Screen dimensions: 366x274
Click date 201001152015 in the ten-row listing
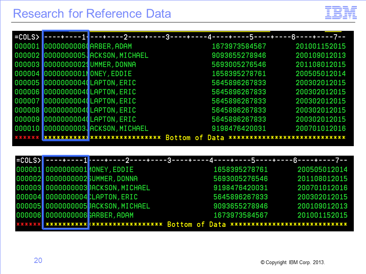[x=321, y=46]
